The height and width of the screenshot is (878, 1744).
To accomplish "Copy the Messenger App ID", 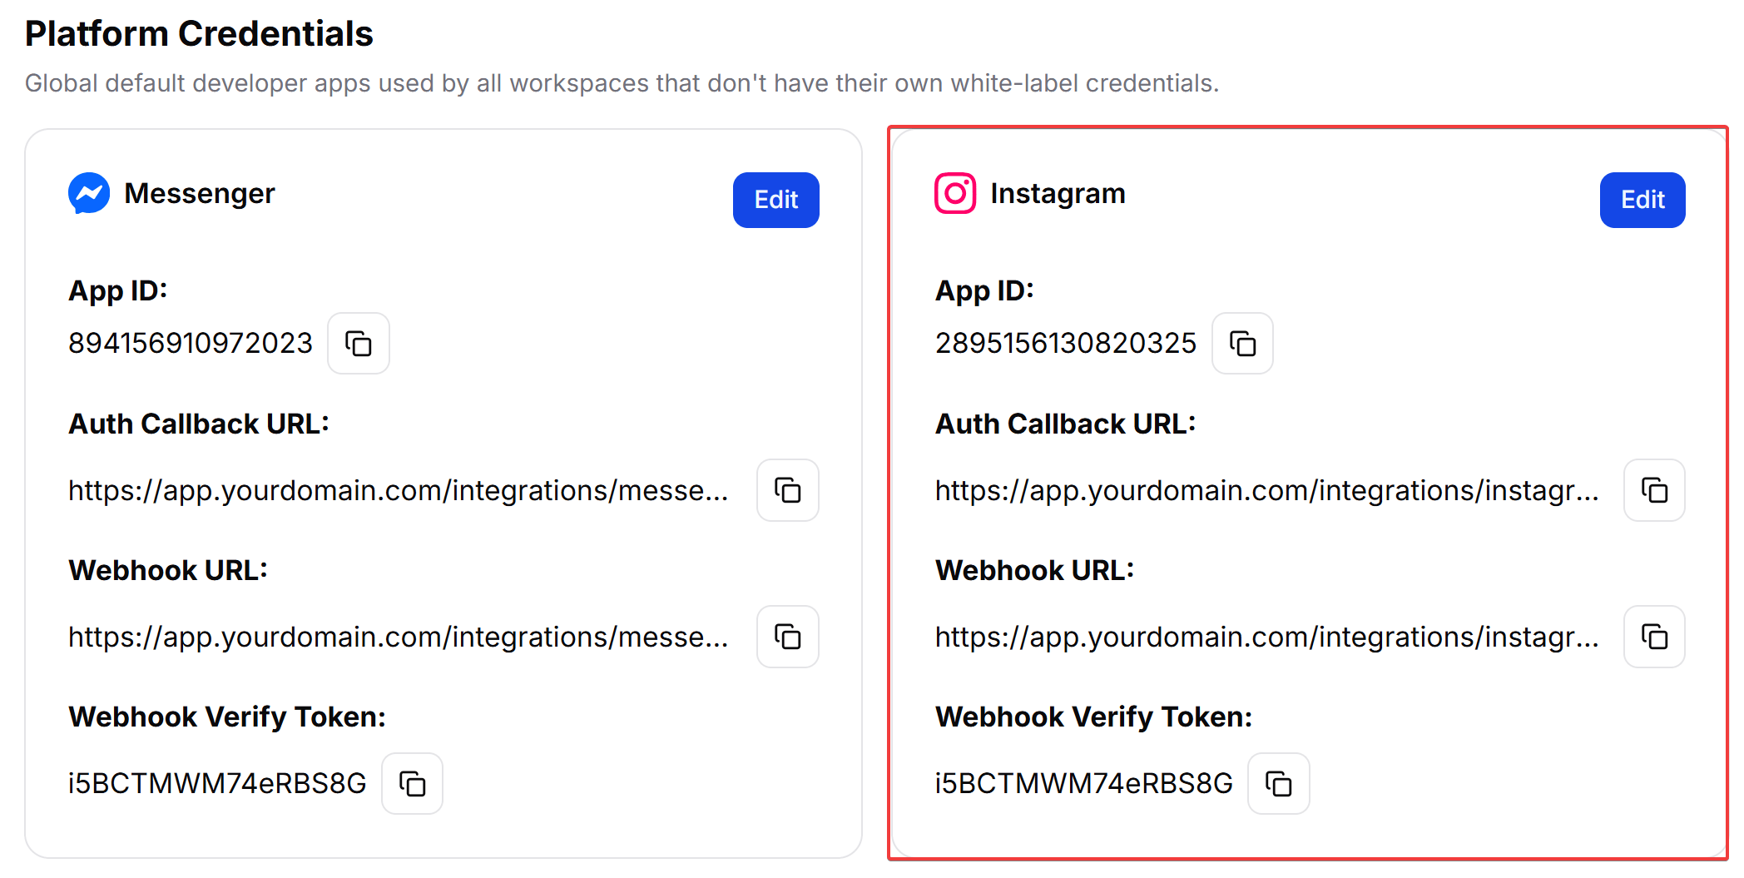I will [x=359, y=343].
